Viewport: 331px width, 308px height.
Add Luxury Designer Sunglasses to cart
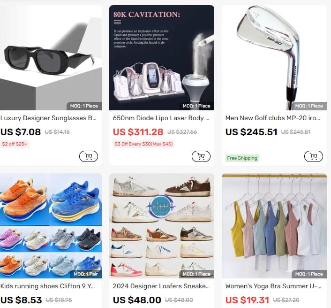[x=89, y=156]
